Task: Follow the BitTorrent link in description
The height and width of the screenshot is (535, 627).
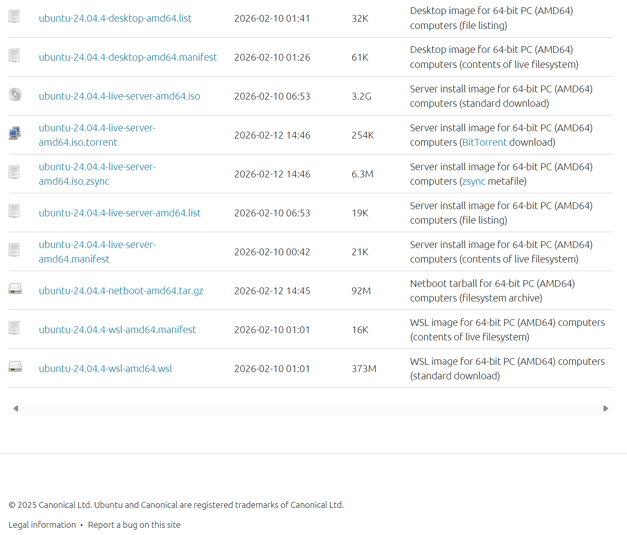Action: [x=484, y=142]
